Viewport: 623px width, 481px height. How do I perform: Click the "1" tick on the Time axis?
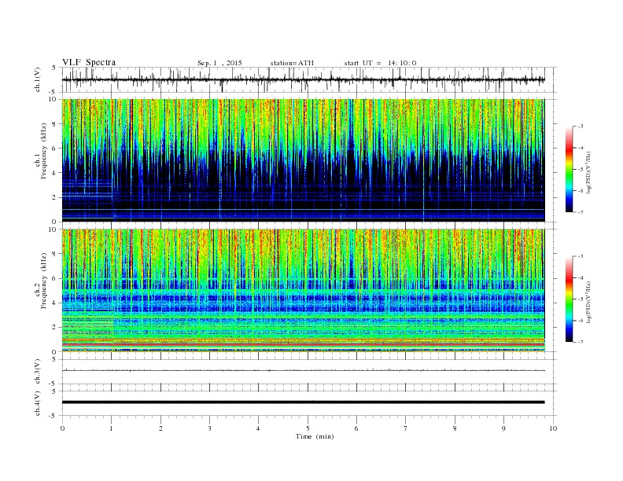(x=111, y=428)
